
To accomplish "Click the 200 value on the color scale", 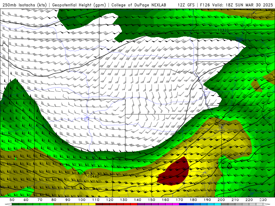I will coord(221,200).
